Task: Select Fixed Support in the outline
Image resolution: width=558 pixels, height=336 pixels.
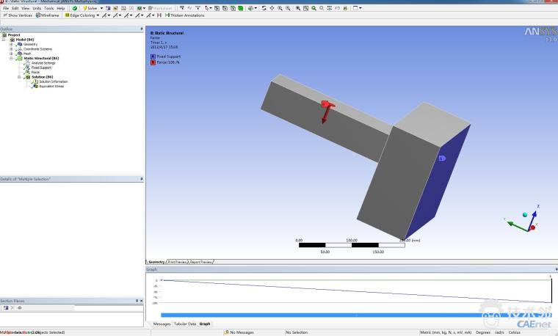Action: tap(40, 67)
